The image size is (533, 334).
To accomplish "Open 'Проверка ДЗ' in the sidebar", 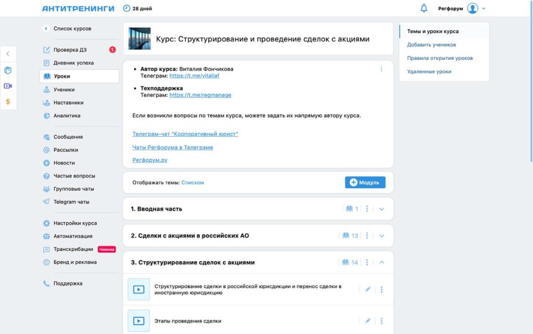I will [x=70, y=50].
